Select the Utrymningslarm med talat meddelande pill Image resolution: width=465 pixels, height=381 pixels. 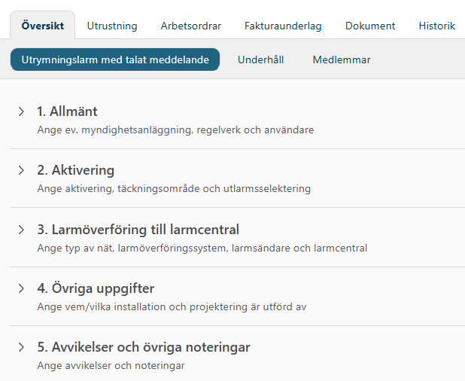point(115,59)
